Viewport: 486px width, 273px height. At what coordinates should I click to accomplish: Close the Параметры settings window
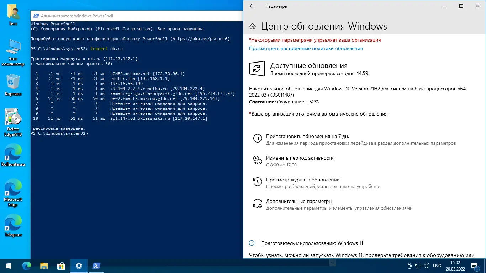click(x=477, y=6)
